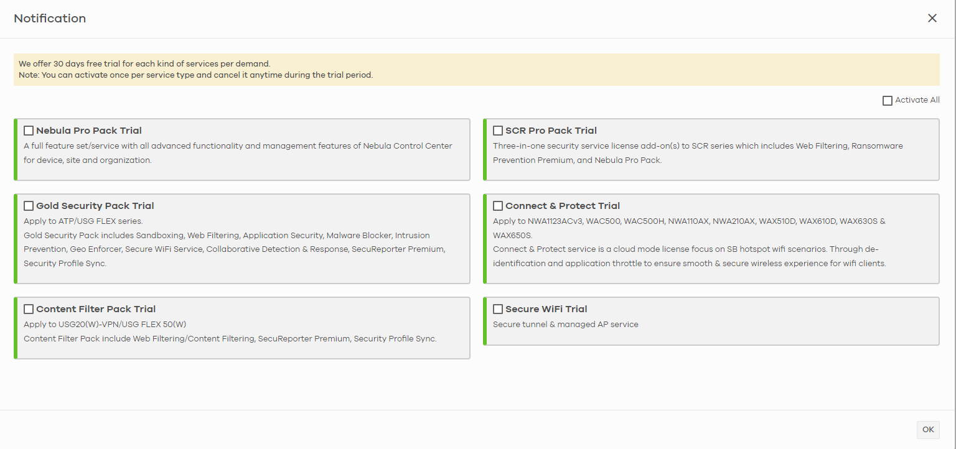Screen dimensions: 956x449
Task: Click the 'Notification' dialog heading
Action: [50, 19]
